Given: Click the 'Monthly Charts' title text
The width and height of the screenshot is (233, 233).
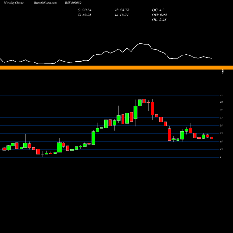Looking at the screenshot, I should (x=14, y=3).
